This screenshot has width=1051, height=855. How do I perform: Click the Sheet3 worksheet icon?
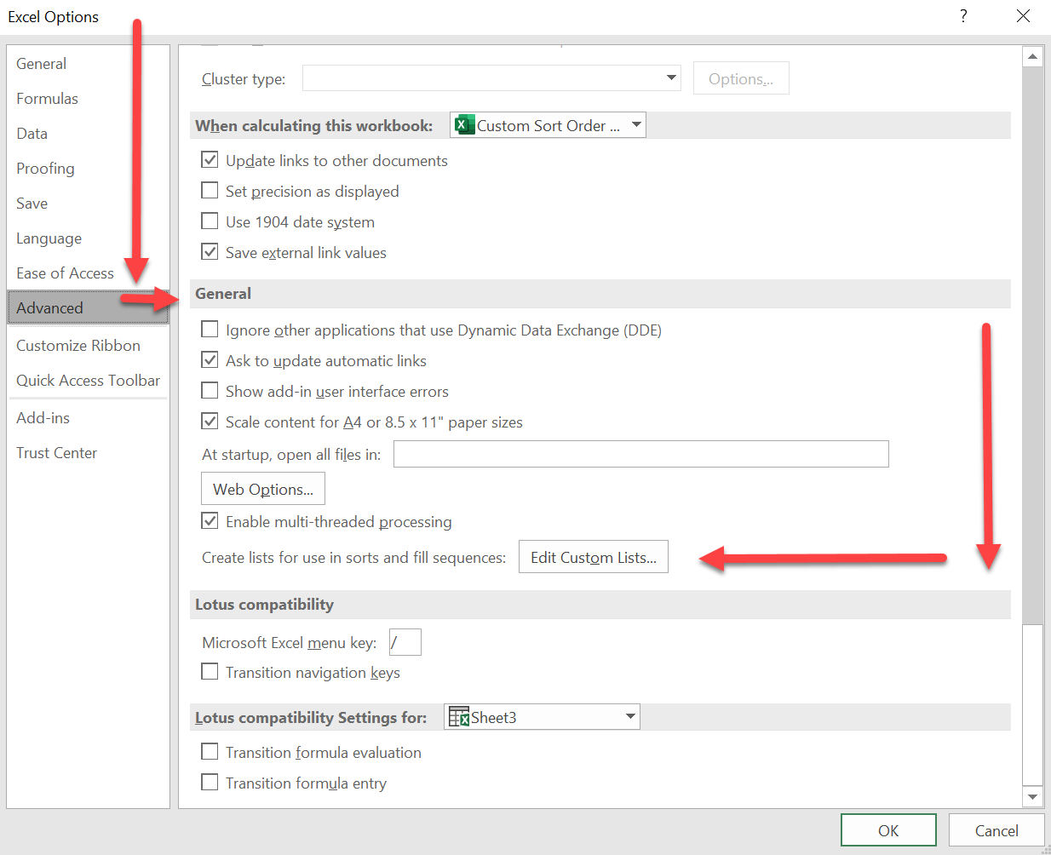click(x=458, y=716)
